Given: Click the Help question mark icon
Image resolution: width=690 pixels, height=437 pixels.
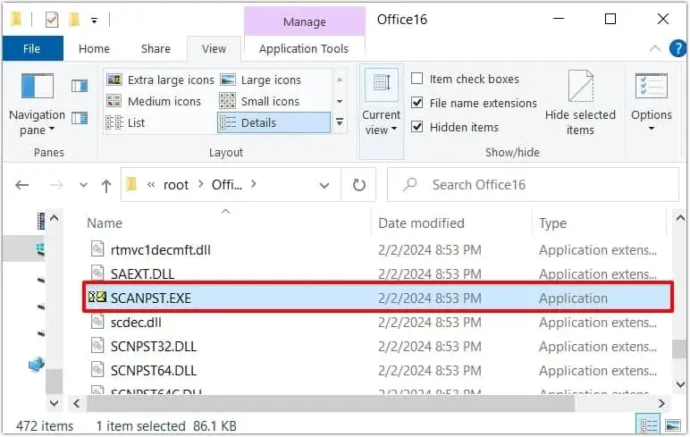Looking at the screenshot, I should tap(677, 48).
